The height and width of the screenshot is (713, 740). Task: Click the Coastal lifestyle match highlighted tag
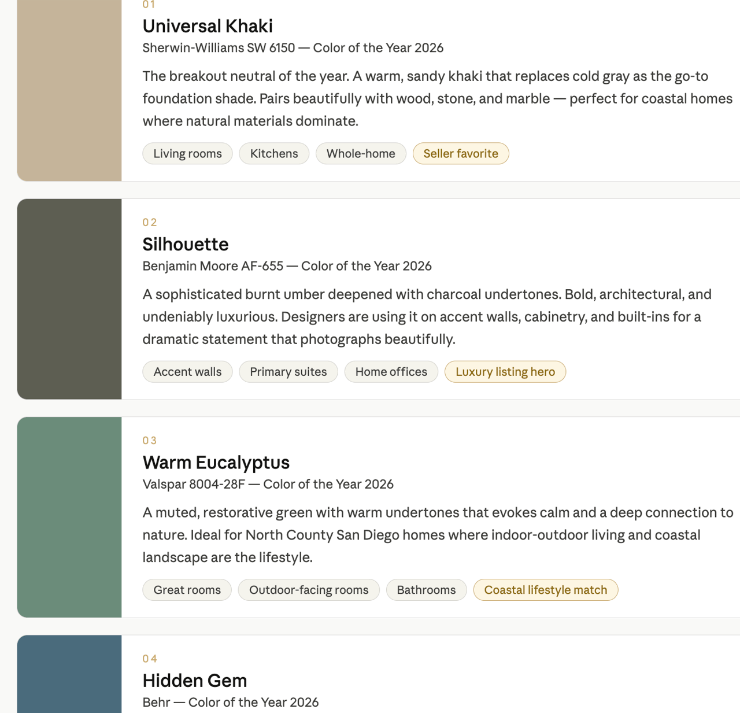pyautogui.click(x=545, y=589)
